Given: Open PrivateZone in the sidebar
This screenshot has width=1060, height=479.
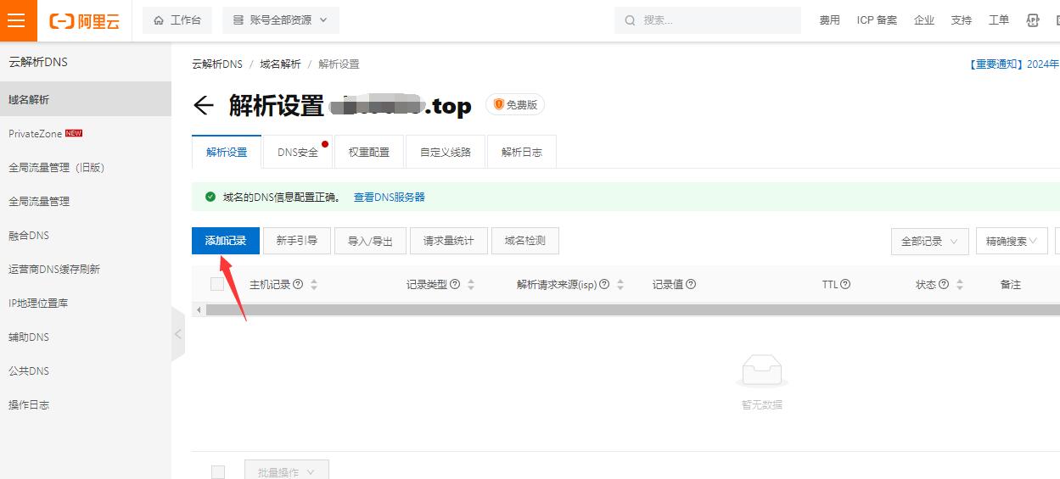Looking at the screenshot, I should [86, 133].
